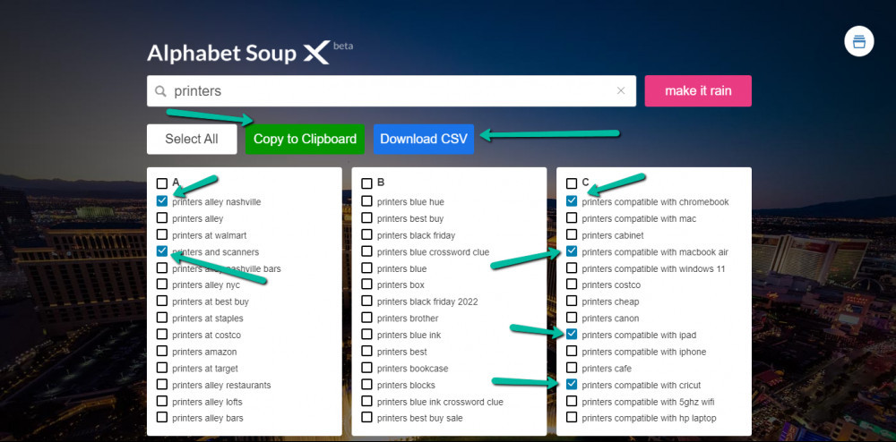The image size is (896, 442).
Task: Check printers alley nyc
Action: (x=161, y=284)
